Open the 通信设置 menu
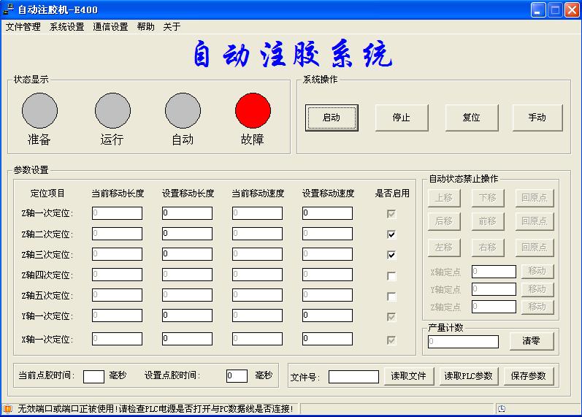The height and width of the screenshot is (417, 582). [x=110, y=27]
